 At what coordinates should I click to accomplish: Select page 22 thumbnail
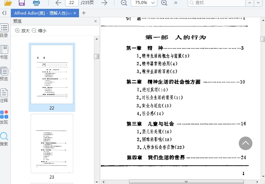click(52, 74)
